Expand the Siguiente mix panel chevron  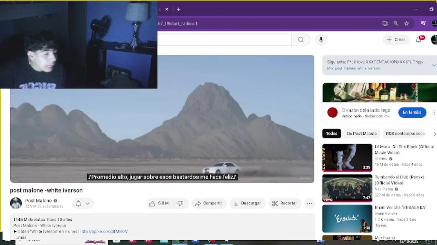(434, 65)
